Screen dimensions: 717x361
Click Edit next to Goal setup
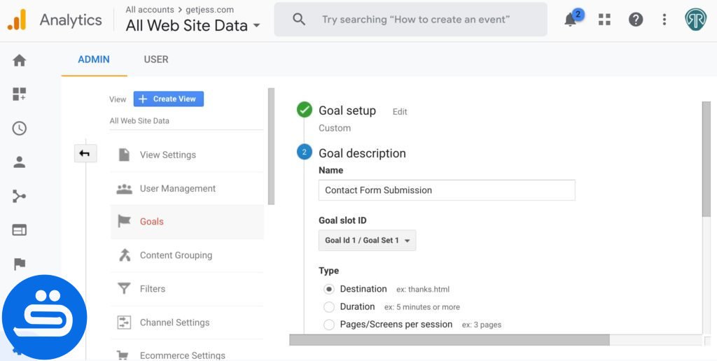[x=400, y=111]
